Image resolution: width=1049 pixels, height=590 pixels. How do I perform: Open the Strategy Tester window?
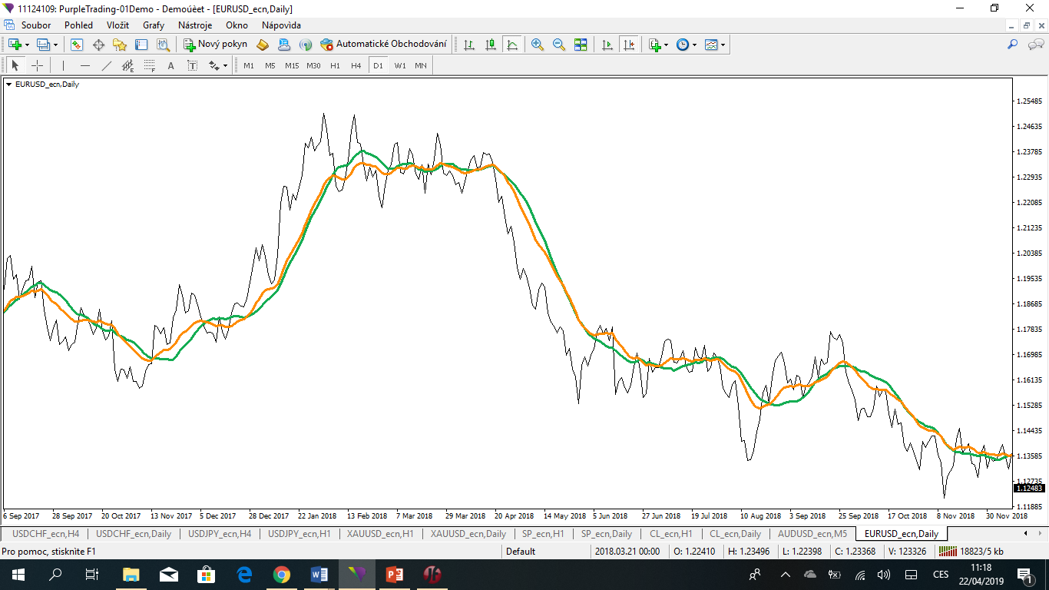coord(162,44)
